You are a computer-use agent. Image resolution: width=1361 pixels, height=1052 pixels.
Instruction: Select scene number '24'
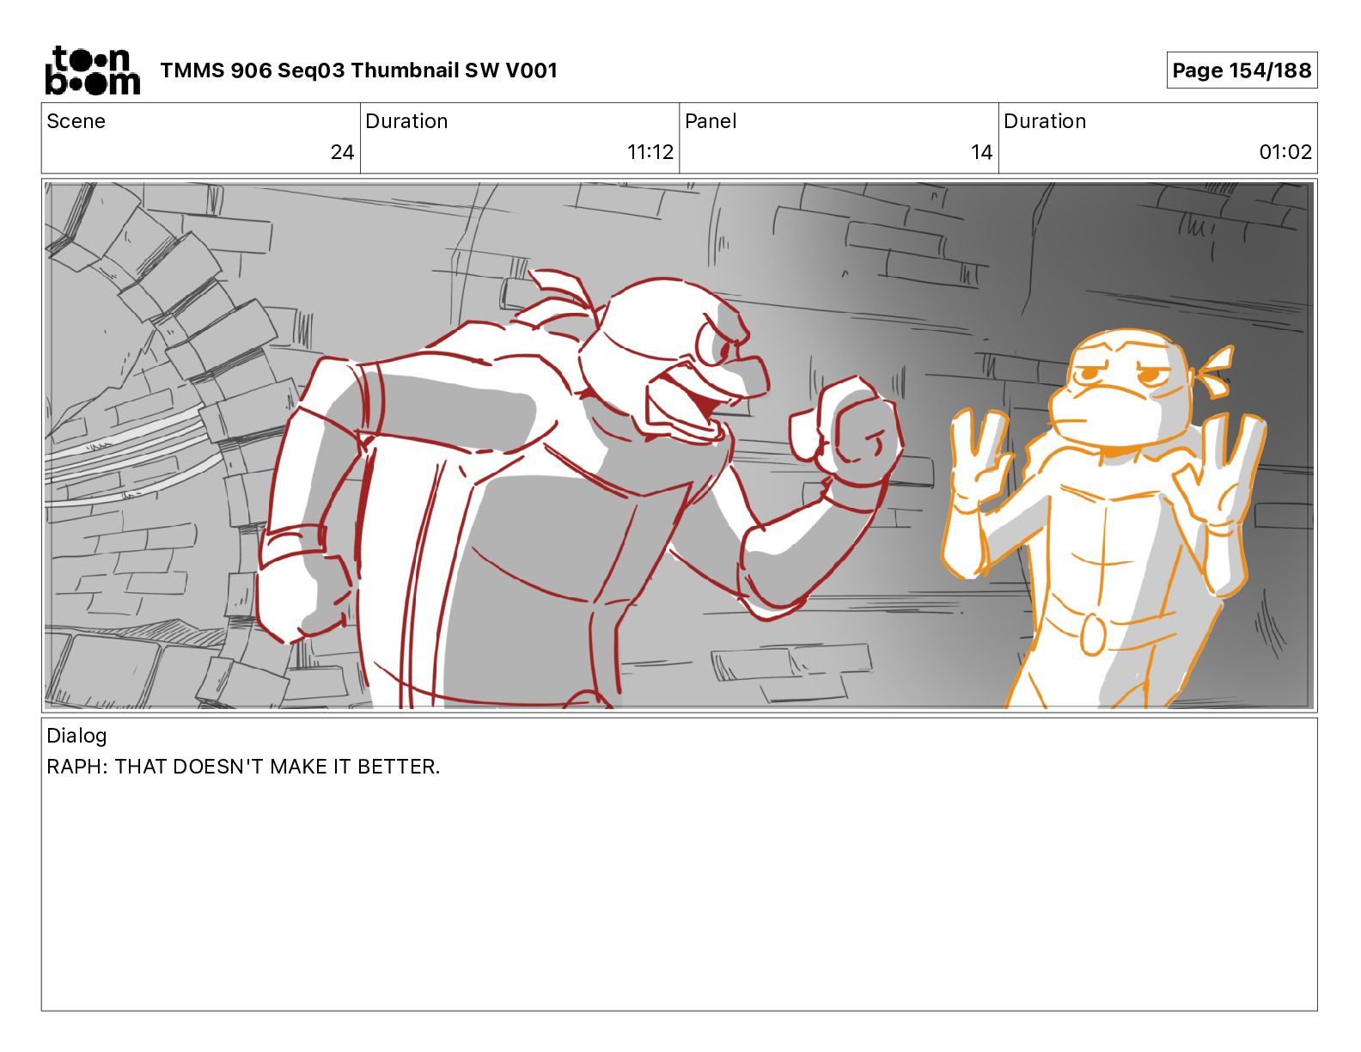tap(342, 152)
